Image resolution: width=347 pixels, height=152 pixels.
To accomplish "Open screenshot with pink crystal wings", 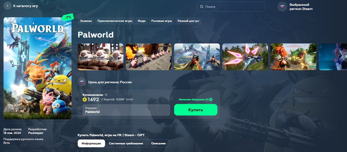I will pyautogui.click(x=245, y=57).
